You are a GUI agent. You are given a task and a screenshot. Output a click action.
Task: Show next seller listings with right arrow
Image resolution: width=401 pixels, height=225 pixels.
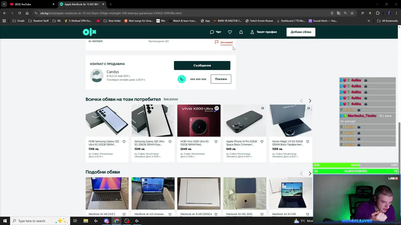pos(310,101)
